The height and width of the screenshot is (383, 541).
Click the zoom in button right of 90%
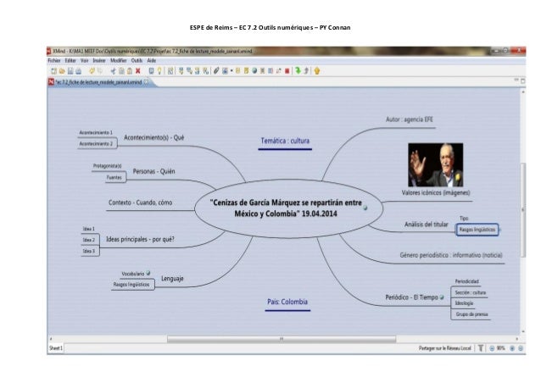(x=512, y=348)
